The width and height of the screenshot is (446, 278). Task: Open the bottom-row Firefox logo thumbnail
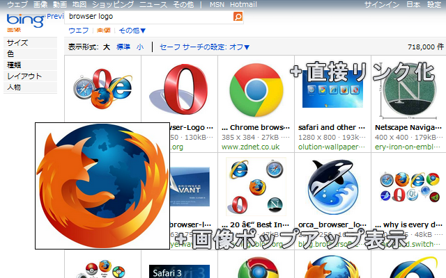(332, 267)
